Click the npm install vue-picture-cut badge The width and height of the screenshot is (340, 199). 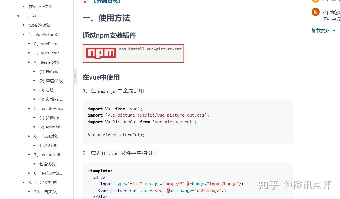(x=133, y=53)
